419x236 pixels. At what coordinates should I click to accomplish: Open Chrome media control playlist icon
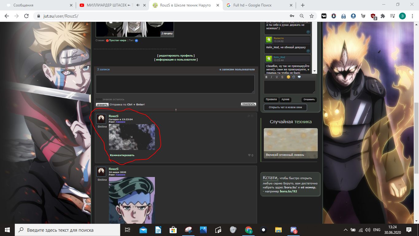coord(392,16)
